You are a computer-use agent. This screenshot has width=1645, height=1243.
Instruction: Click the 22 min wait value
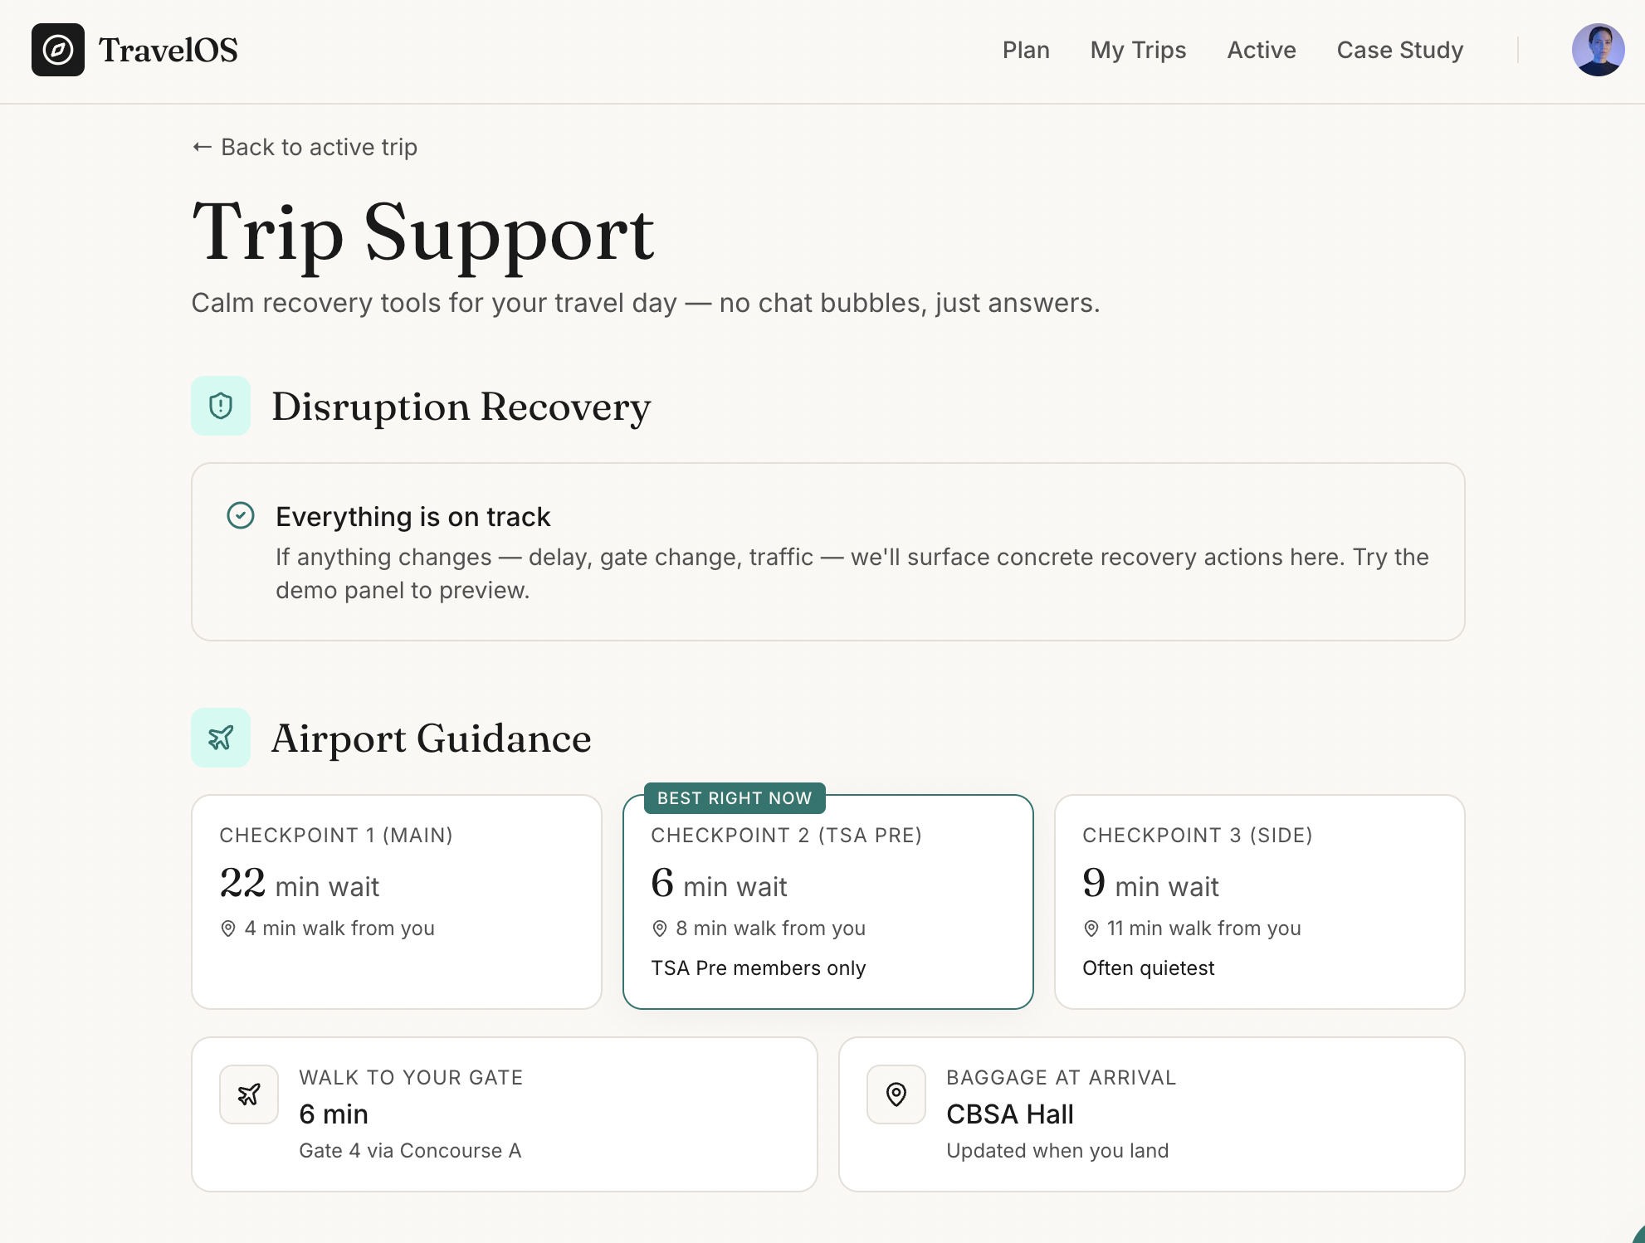299,884
